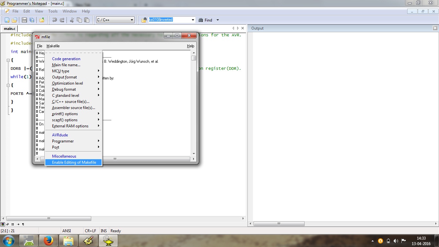Screen dimensions: 439x247
Task: Open the Tools menu
Action: 53,11
